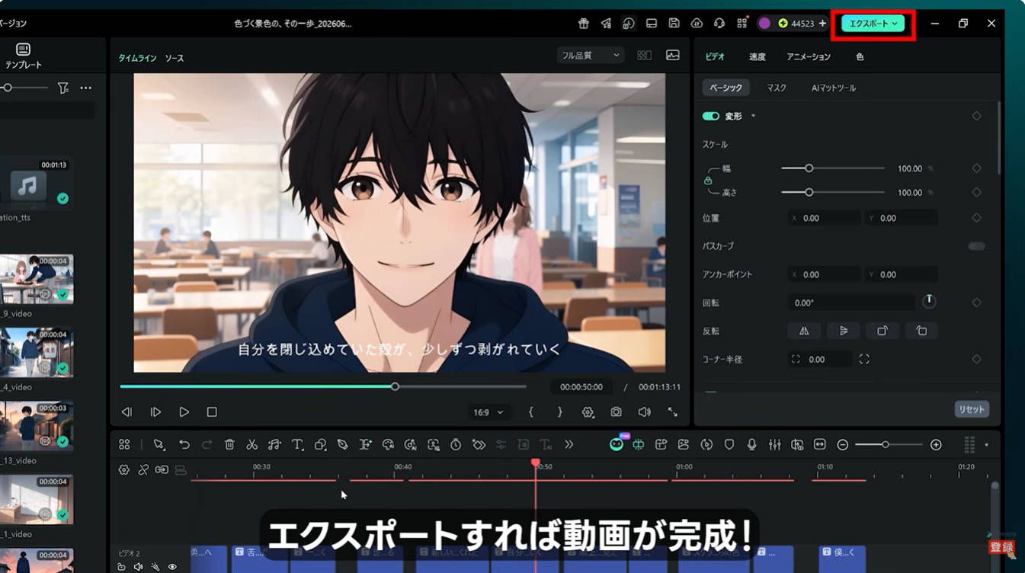Click the purple account avatar
This screenshot has width=1025, height=573.
[764, 24]
